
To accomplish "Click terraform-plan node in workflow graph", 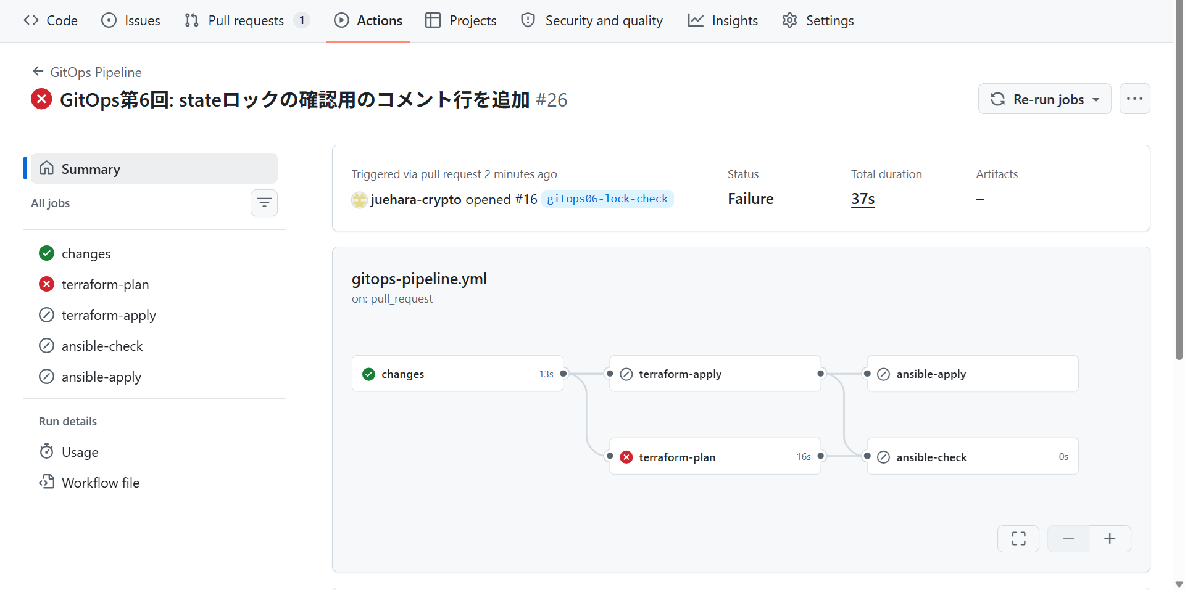I will click(715, 456).
